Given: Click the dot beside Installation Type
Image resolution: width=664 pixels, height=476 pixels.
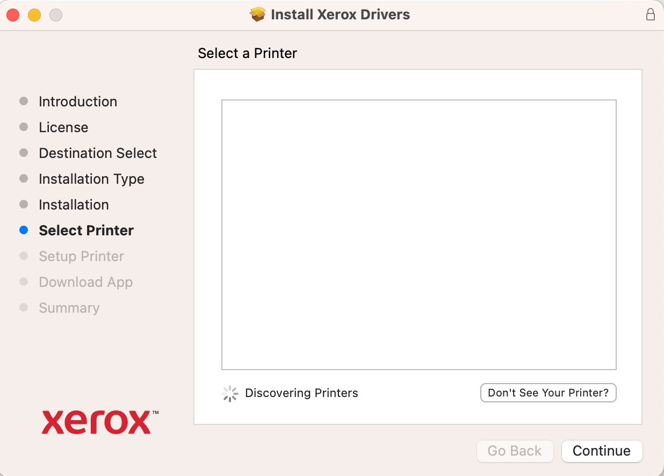Looking at the screenshot, I should 24,178.
